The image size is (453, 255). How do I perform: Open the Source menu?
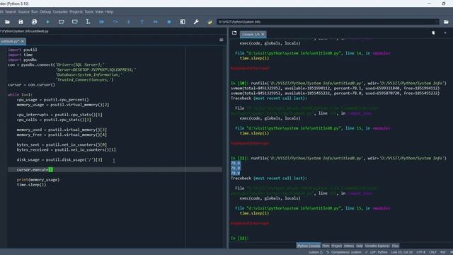[23, 12]
